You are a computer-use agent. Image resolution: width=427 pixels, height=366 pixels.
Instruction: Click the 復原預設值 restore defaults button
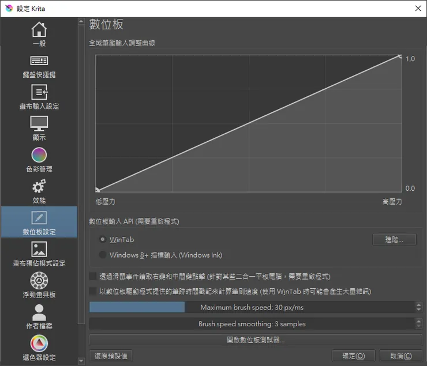click(x=111, y=356)
